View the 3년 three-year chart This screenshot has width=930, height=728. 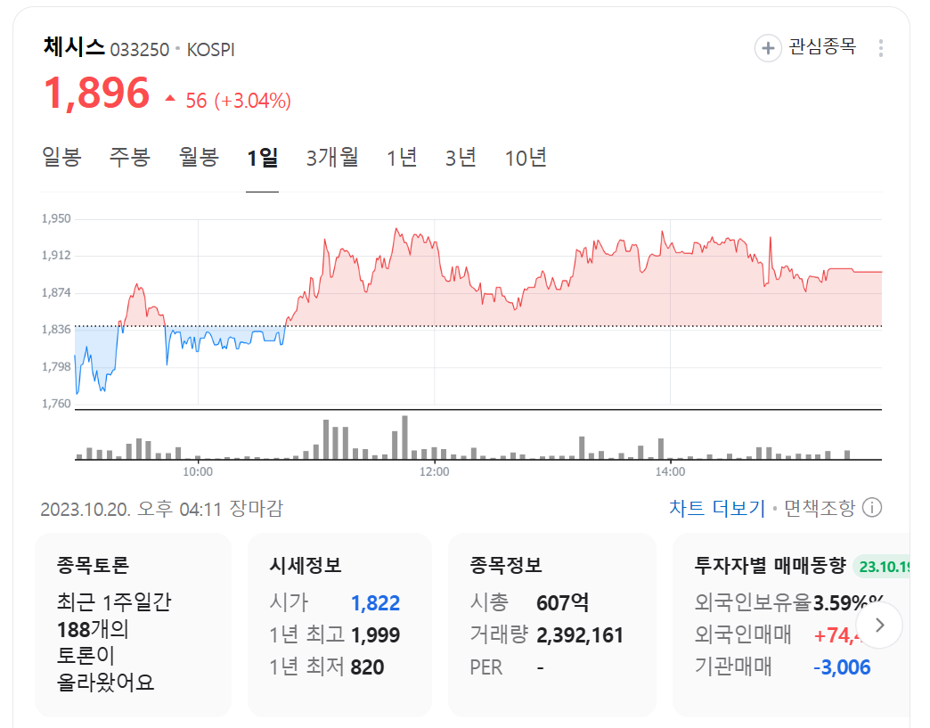tap(461, 157)
